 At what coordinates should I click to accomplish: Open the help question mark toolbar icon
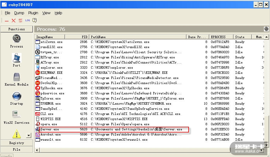pos(35,21)
